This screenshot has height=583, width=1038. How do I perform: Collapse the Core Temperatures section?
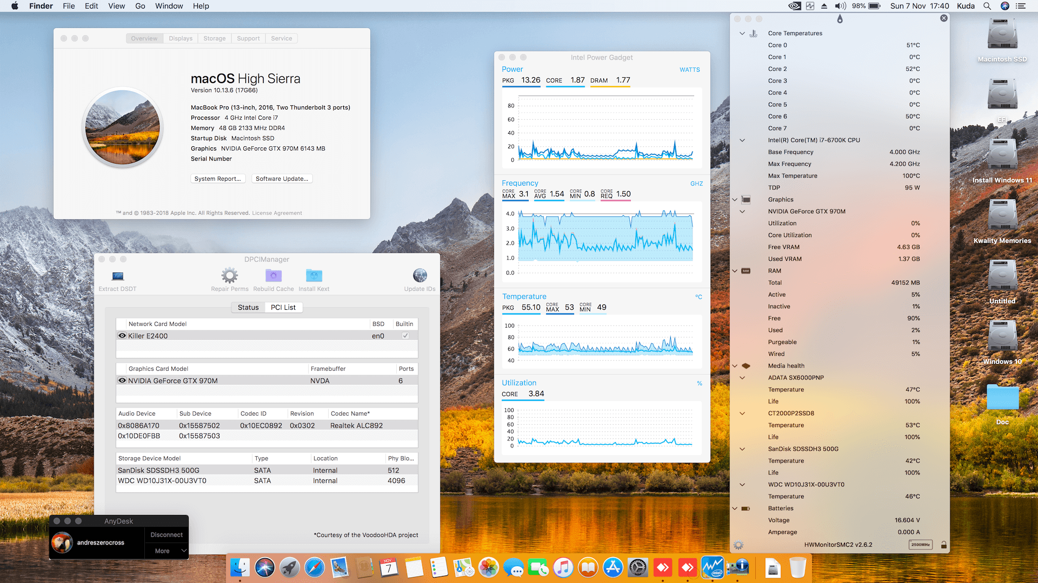tap(742, 33)
